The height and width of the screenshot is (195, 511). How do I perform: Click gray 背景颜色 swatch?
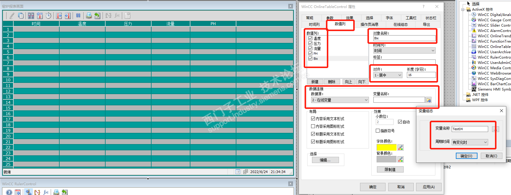coord(386,159)
